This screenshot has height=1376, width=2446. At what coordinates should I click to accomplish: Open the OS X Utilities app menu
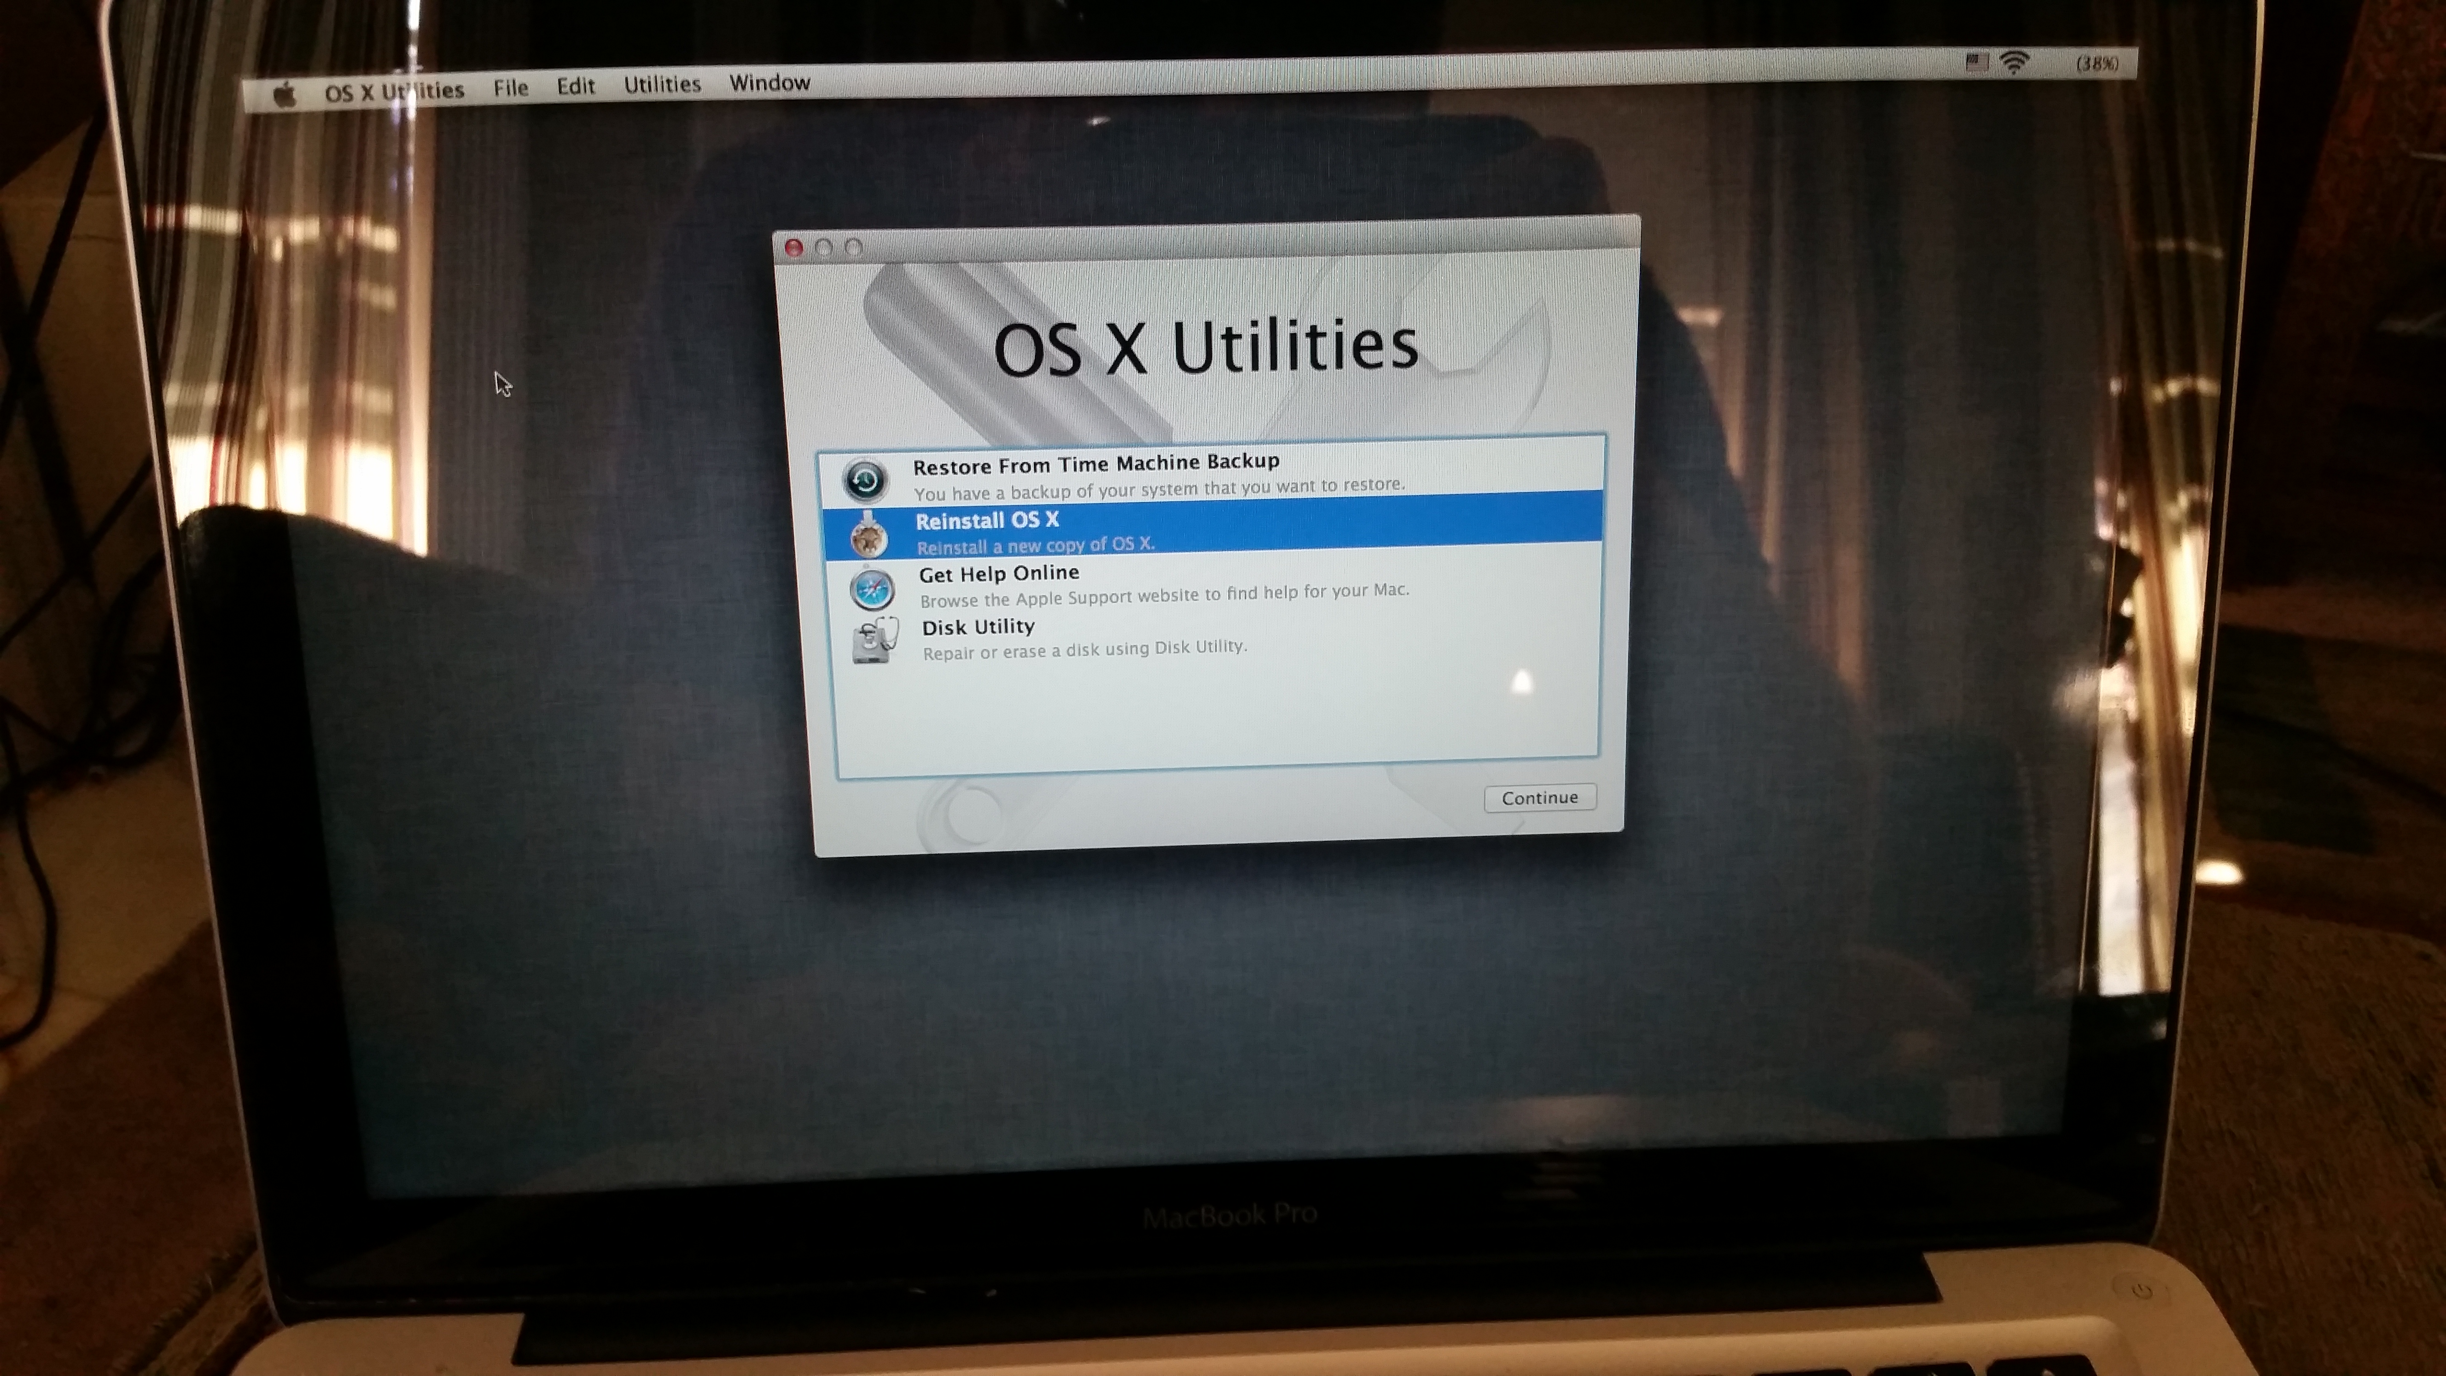pos(394,91)
